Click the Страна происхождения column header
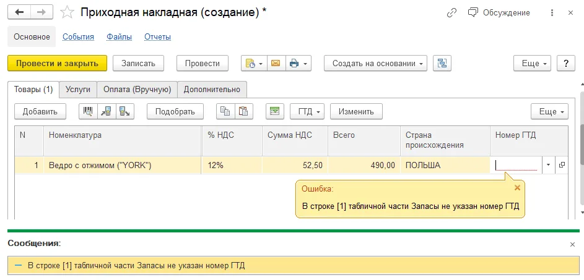Viewport: 584px width, 280px height. point(445,140)
